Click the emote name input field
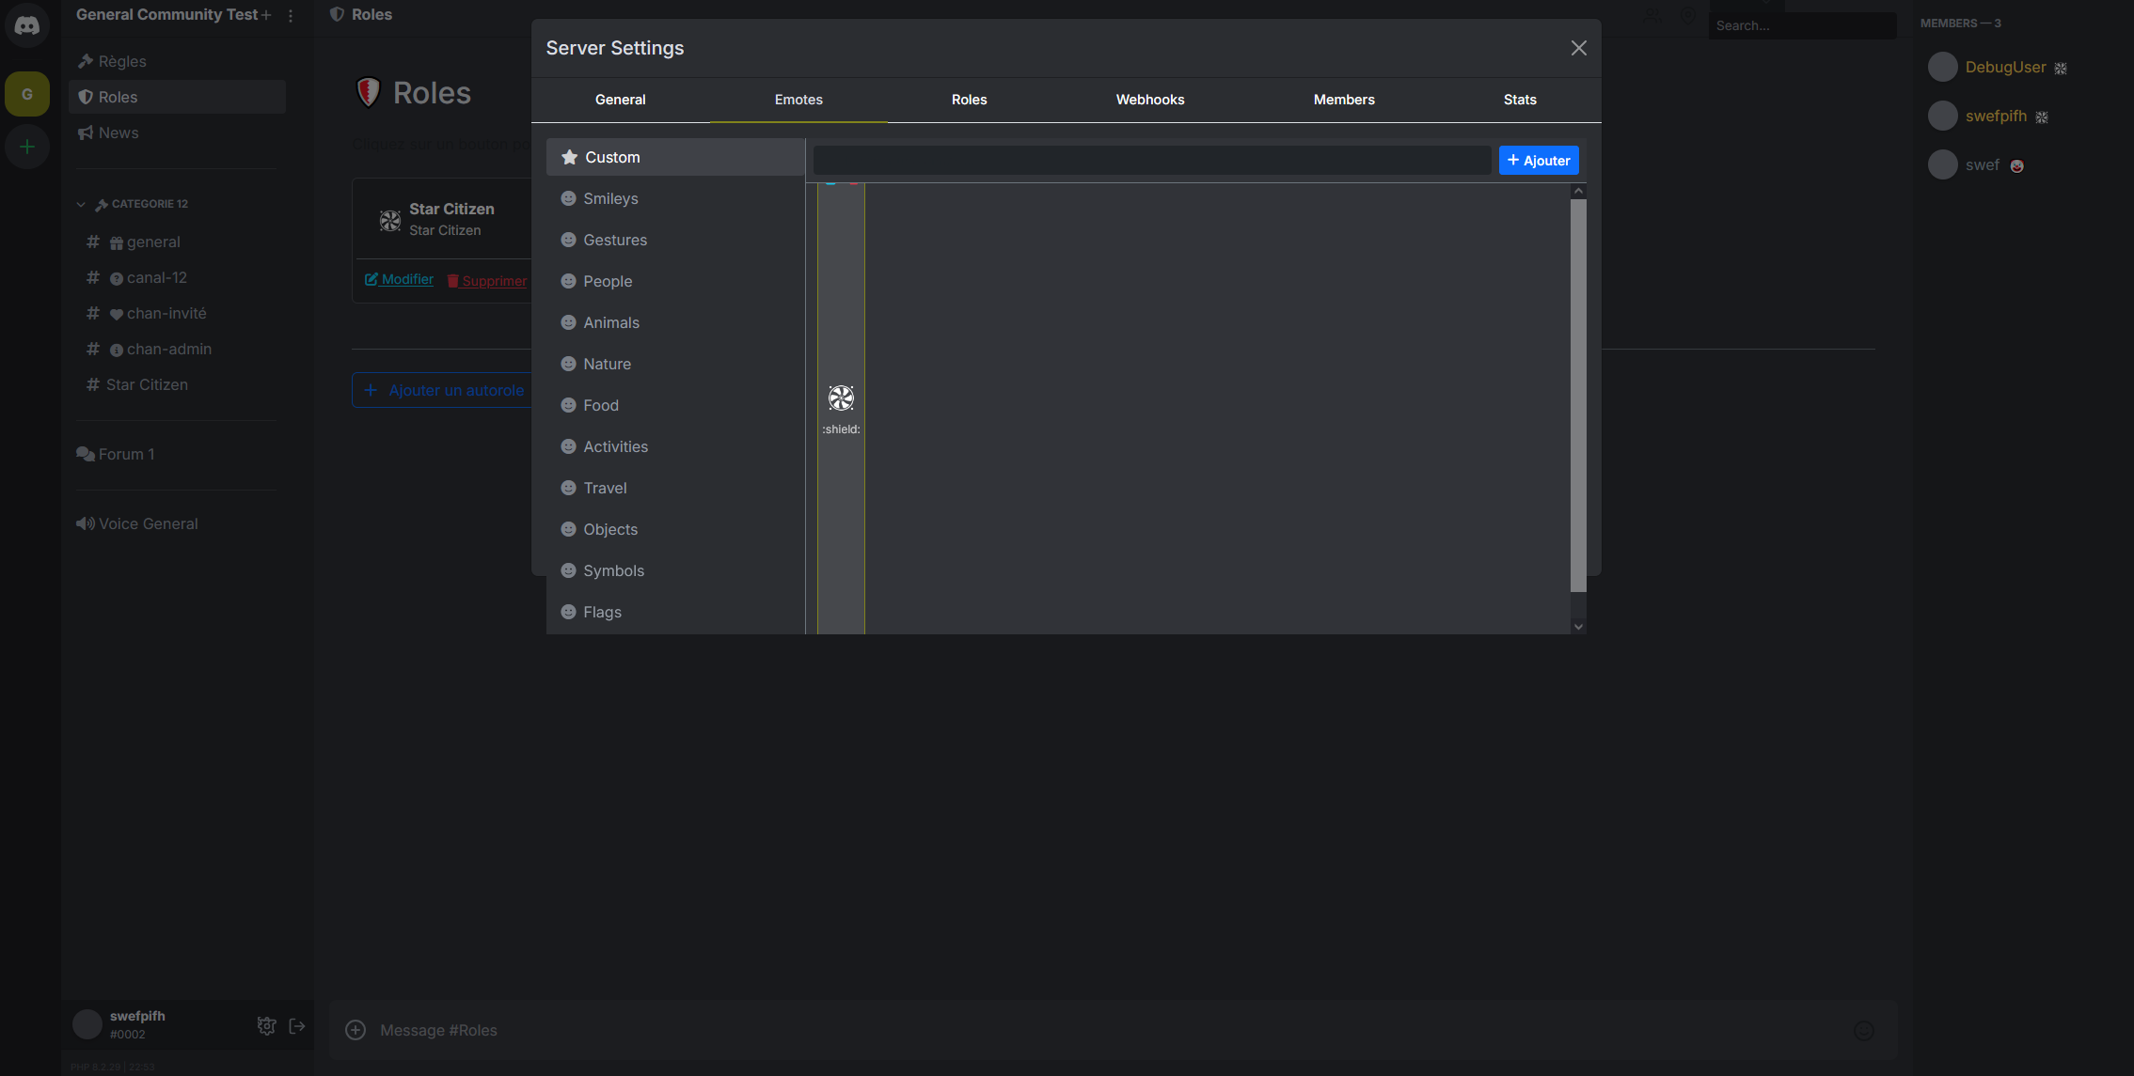Image resolution: width=2134 pixels, height=1076 pixels. pyautogui.click(x=1151, y=161)
